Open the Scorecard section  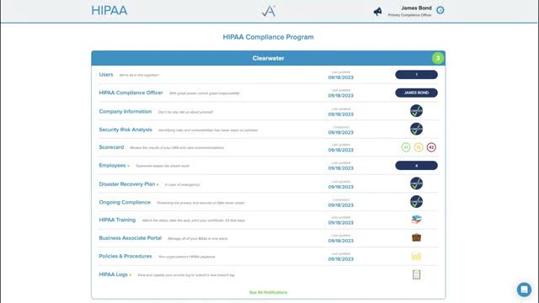point(111,147)
